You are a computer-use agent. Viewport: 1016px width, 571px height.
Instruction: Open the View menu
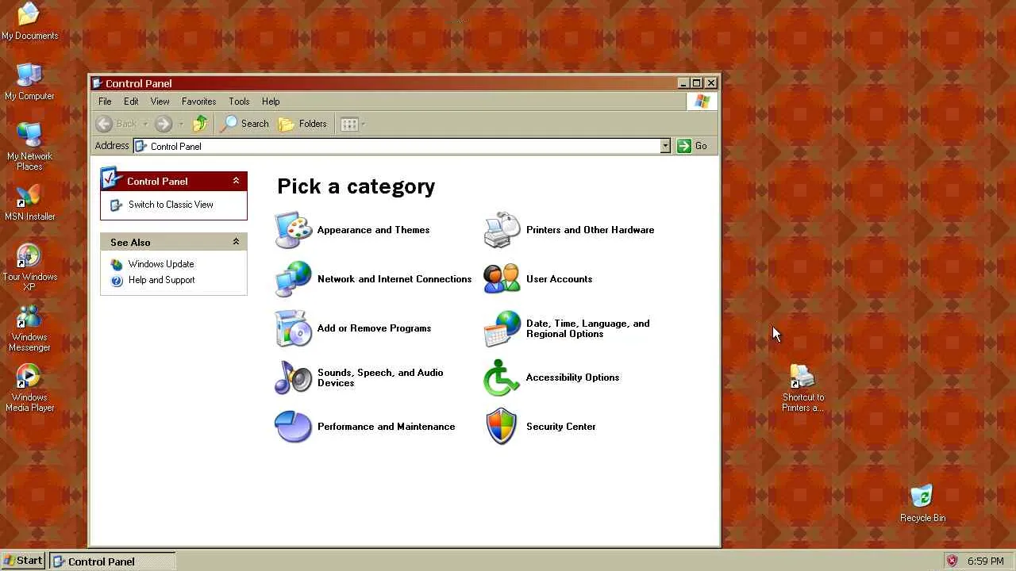pos(160,102)
